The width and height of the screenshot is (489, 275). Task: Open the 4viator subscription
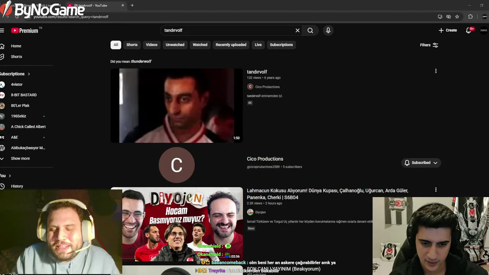17,84
